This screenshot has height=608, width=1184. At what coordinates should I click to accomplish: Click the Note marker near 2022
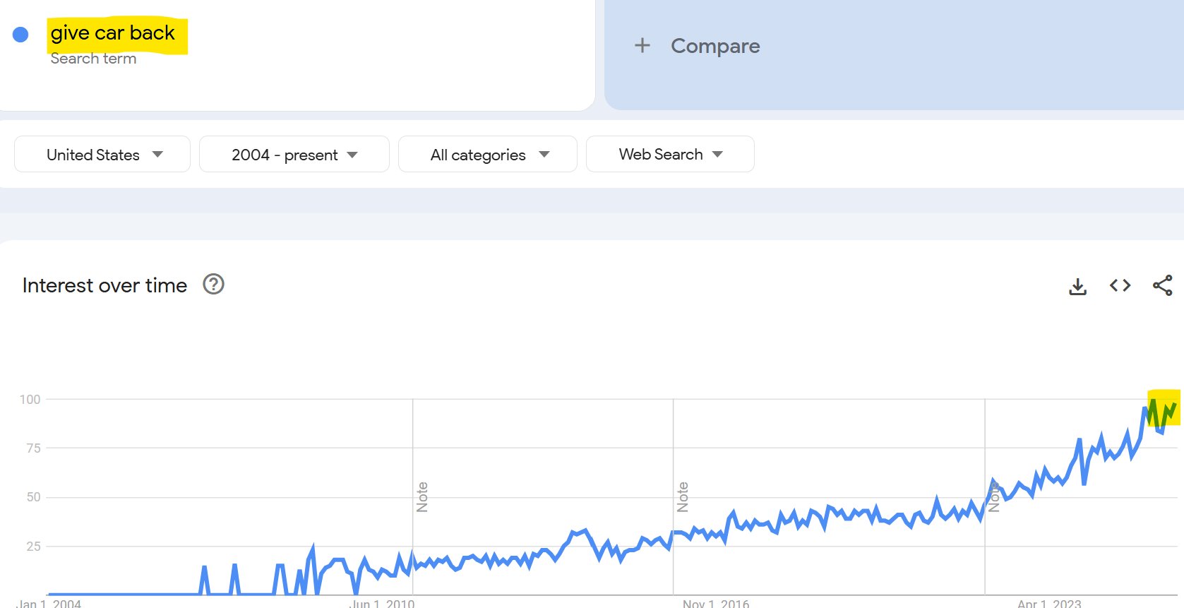tap(994, 496)
